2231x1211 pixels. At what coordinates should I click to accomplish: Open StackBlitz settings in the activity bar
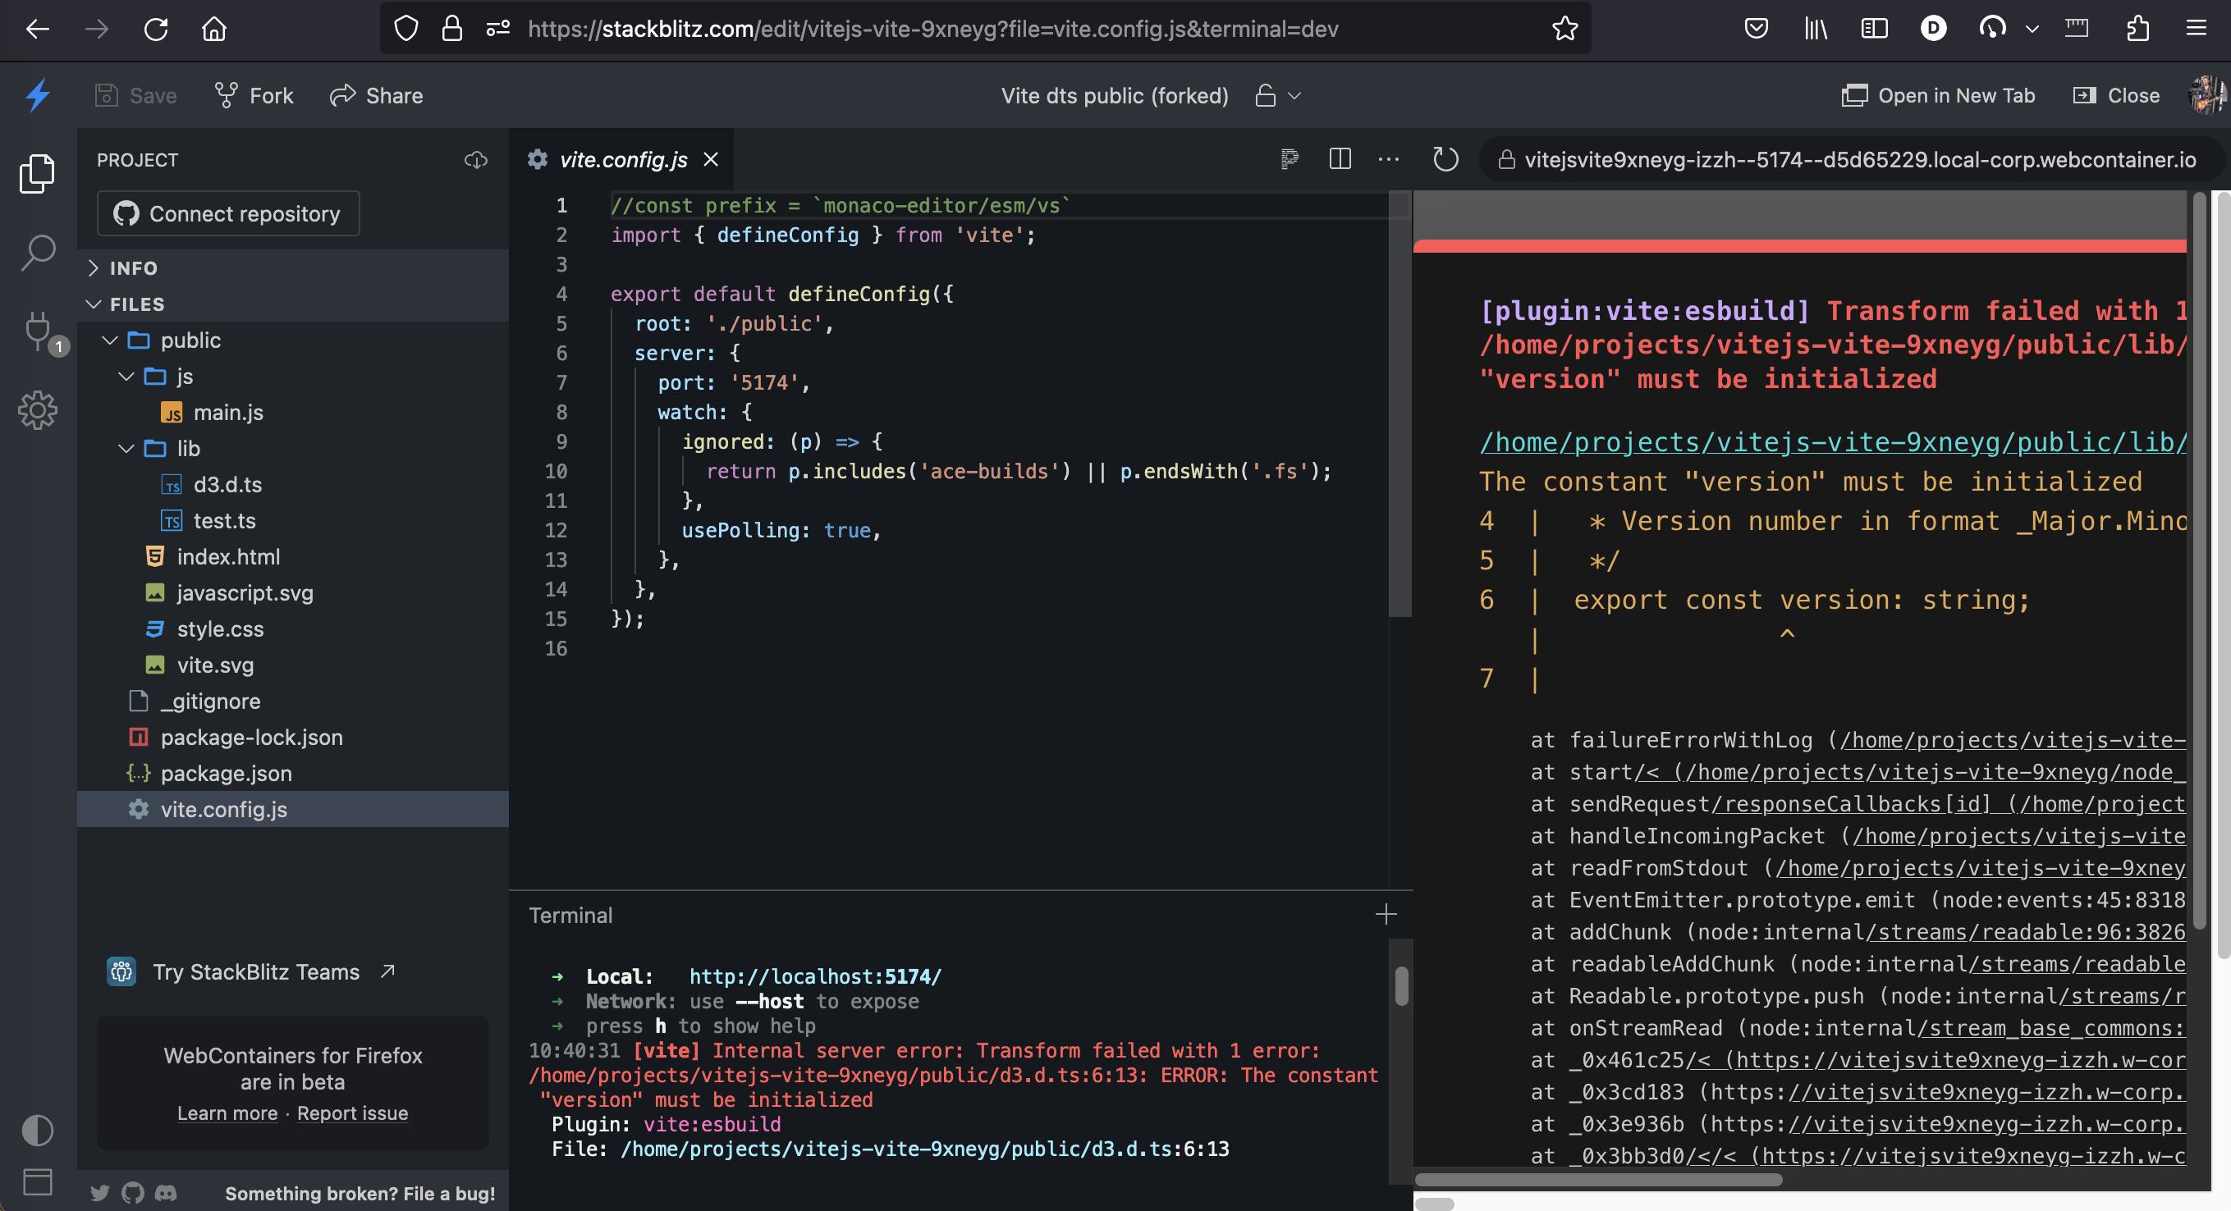(x=38, y=410)
